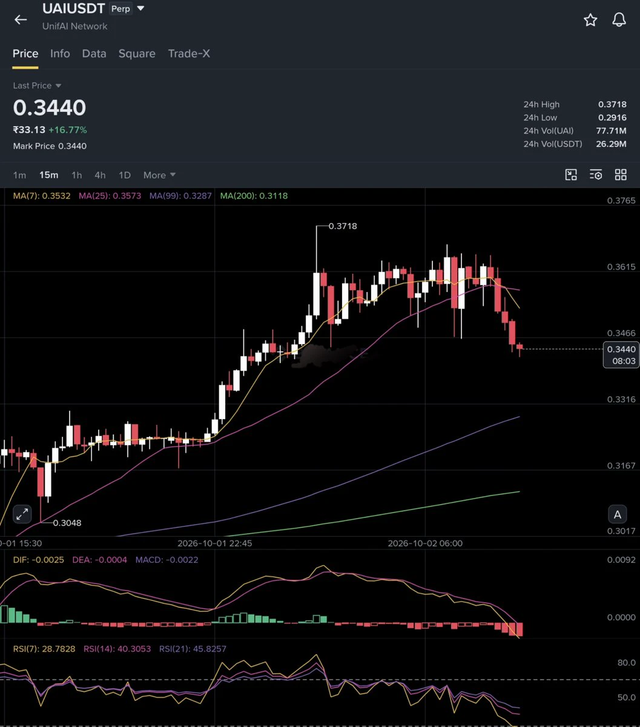Screen dimensions: 640x727
Task: Tap the chart drawing tools icon left of indicator settings
Action: [571, 175]
